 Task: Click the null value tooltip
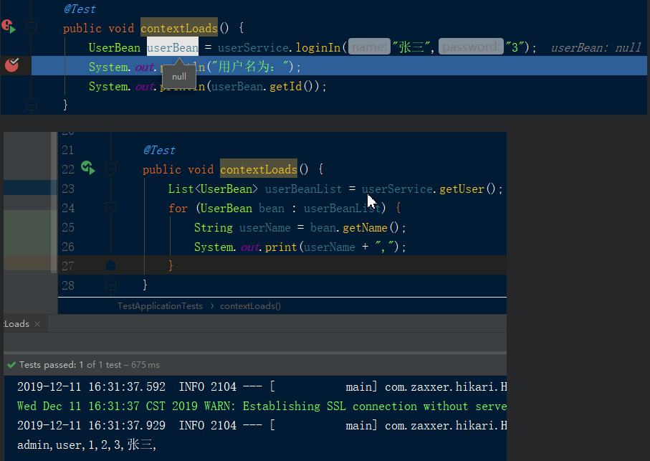(179, 77)
